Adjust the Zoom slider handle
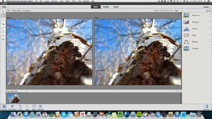 162,11
